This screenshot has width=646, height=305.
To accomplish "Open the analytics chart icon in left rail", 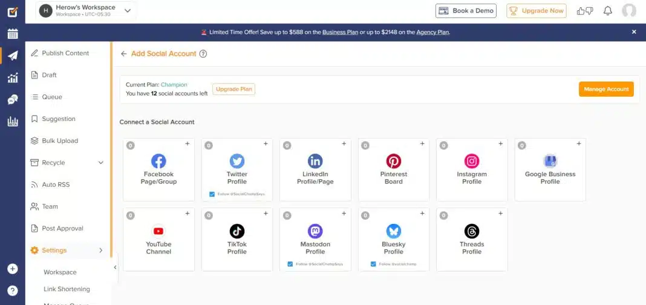I will pos(13,77).
